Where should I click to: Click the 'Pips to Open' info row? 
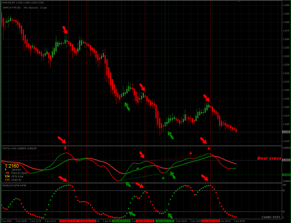[16, 173]
